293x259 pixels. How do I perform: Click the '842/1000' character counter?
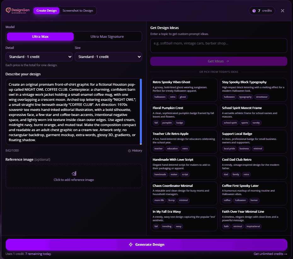[12, 150]
